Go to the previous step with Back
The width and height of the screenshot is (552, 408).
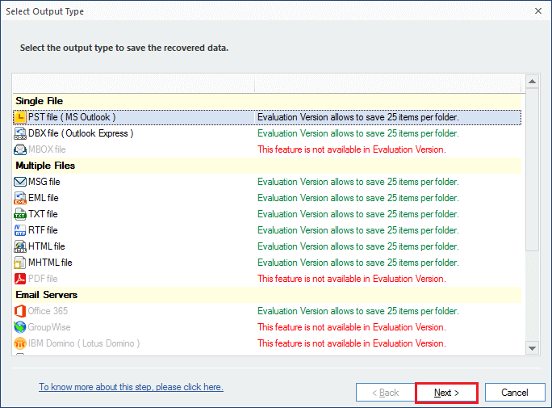pyautogui.click(x=386, y=393)
